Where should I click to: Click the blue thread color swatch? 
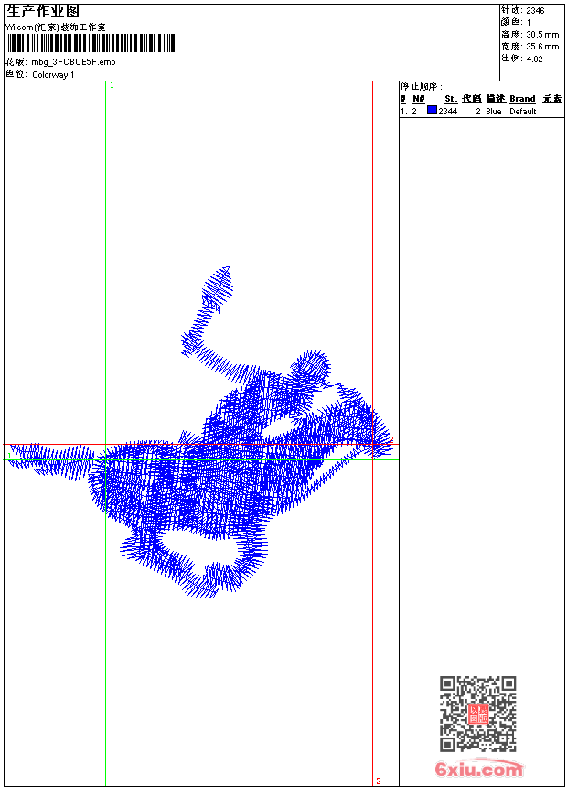tap(432, 110)
